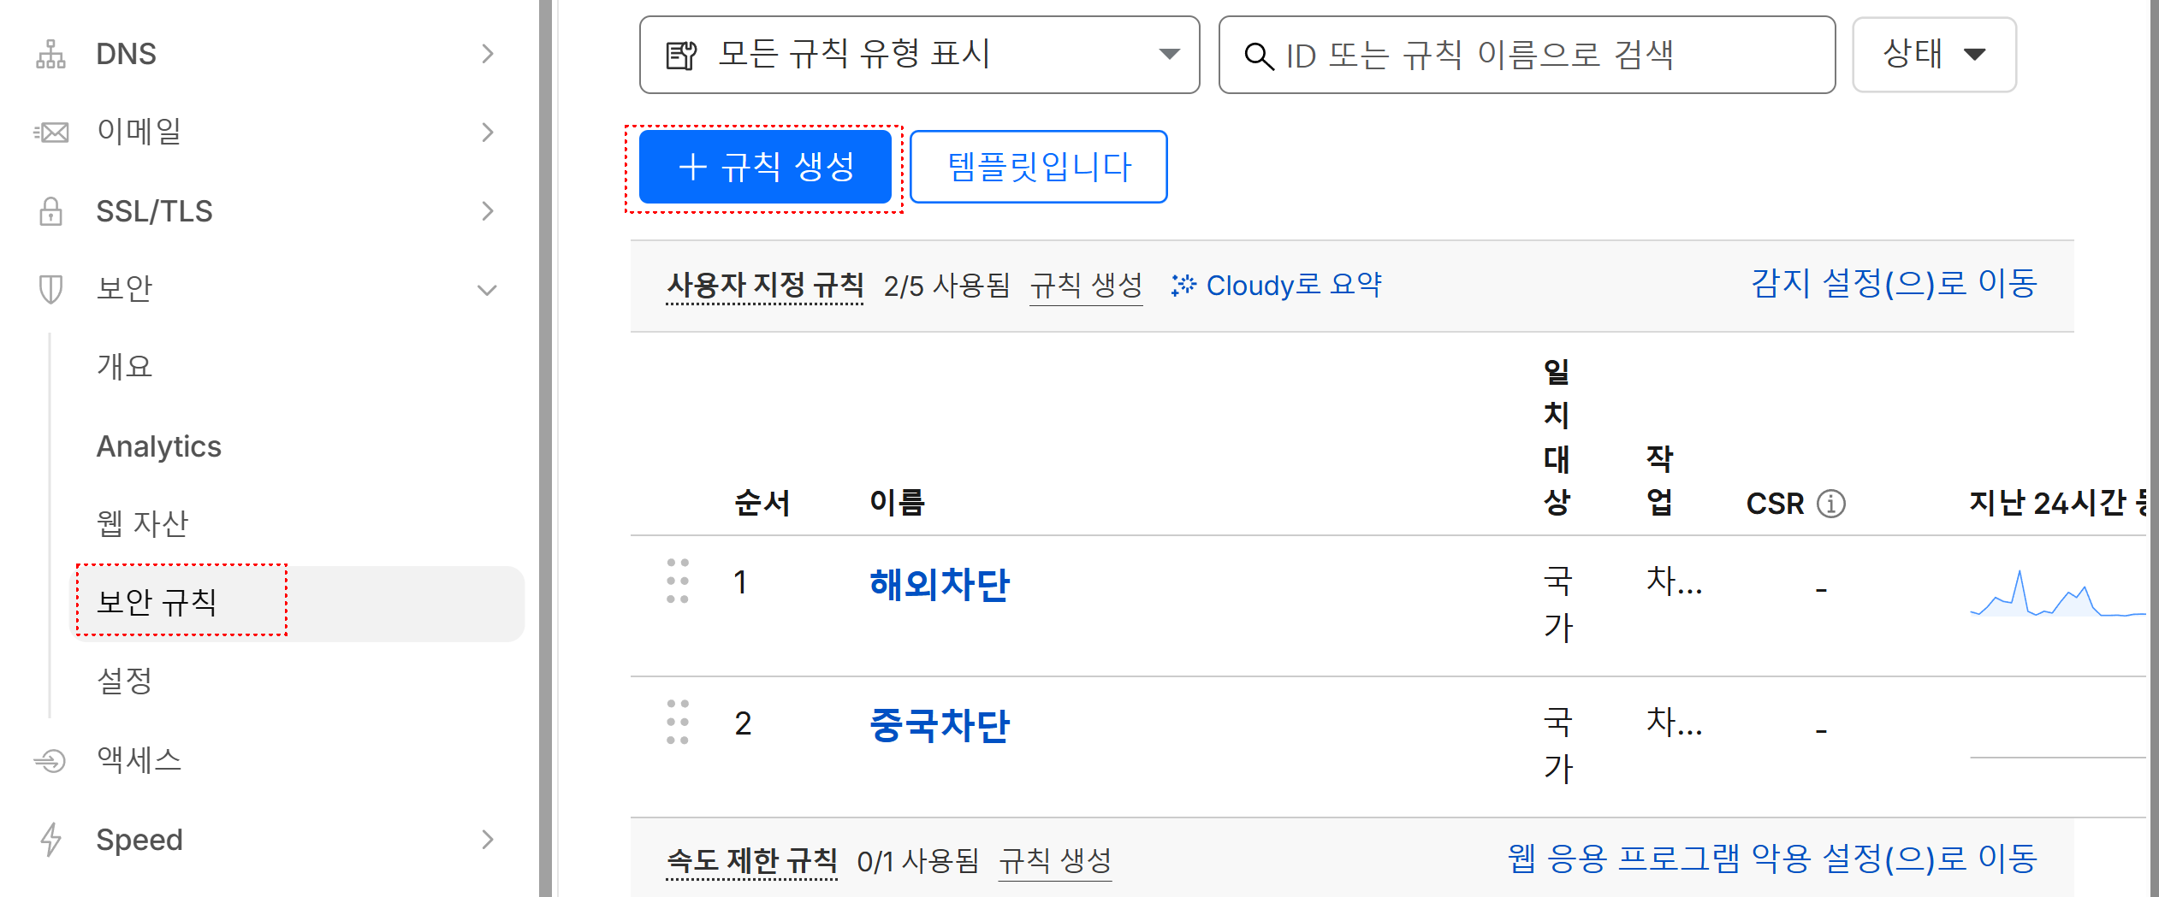Click the ID 또는 규칙 이름 search field
Screen dimensions: 2159x897
[1527, 55]
